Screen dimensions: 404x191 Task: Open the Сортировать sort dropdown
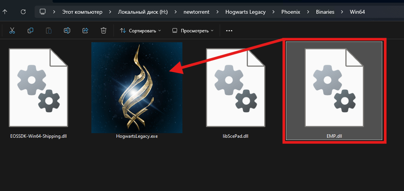(x=141, y=31)
